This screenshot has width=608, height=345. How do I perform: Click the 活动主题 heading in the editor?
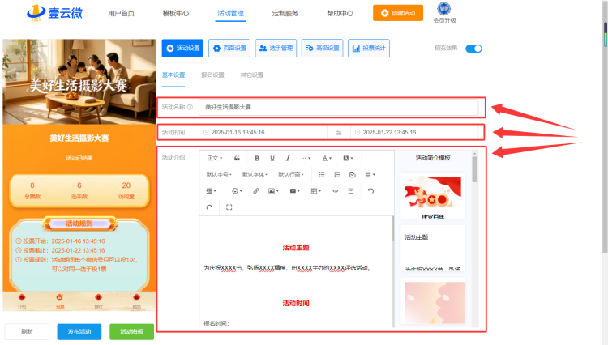[x=296, y=248]
